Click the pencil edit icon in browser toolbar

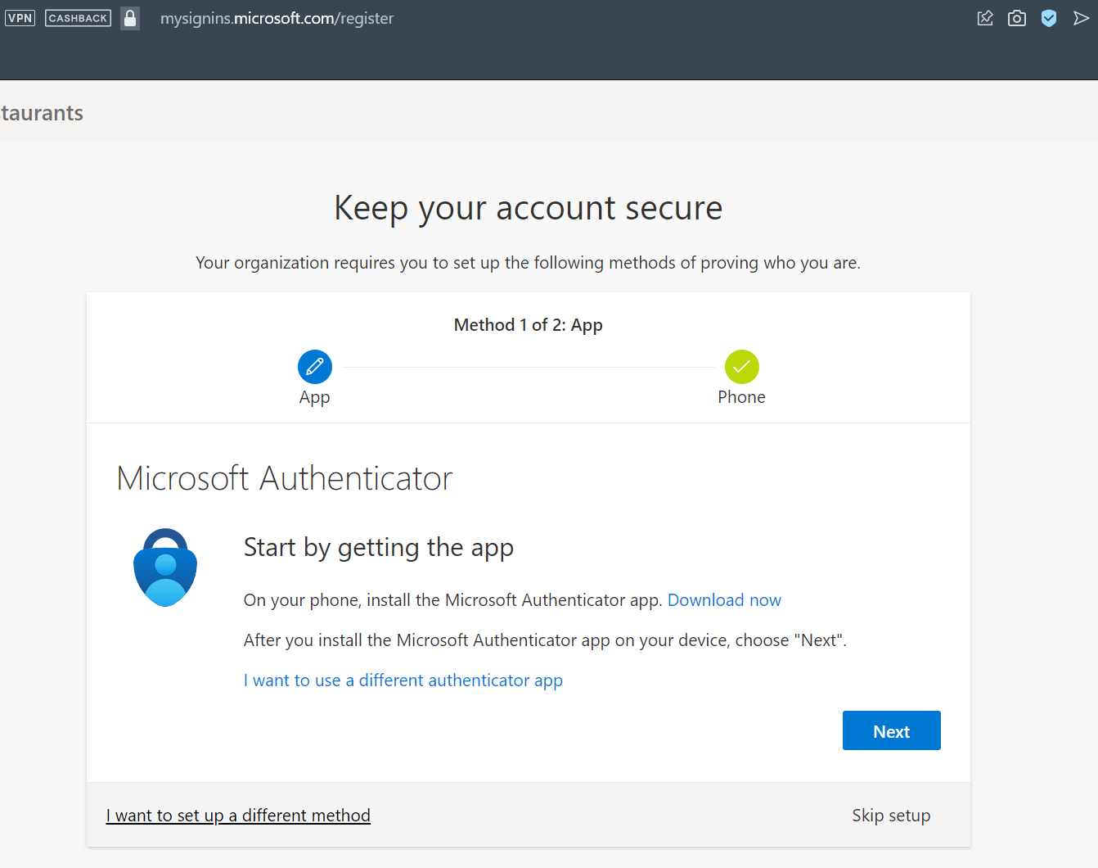pyautogui.click(x=985, y=18)
